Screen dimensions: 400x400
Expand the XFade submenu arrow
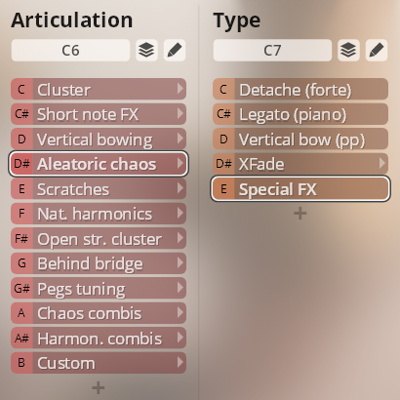(x=382, y=163)
